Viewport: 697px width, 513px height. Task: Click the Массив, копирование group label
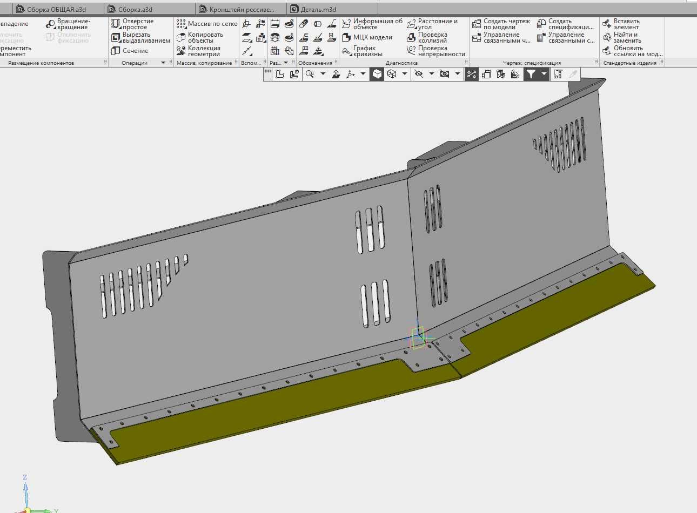point(204,63)
